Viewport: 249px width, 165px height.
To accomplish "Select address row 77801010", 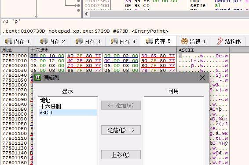I will coord(15,61).
